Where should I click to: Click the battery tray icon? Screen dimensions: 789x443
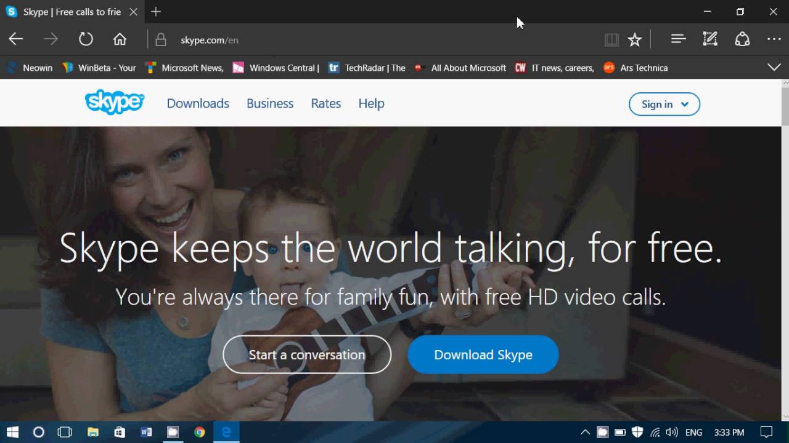point(621,432)
